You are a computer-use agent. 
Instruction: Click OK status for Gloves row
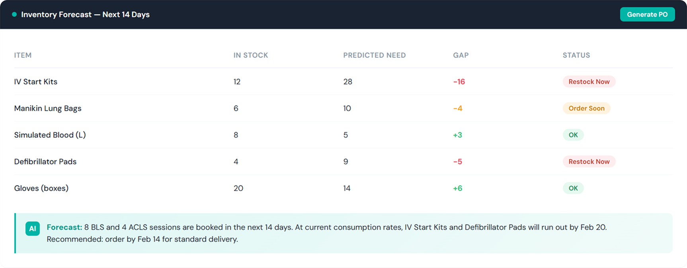pos(573,188)
